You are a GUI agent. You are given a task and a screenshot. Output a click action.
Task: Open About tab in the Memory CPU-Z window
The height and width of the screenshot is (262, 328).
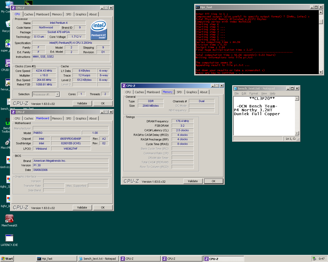204,92
